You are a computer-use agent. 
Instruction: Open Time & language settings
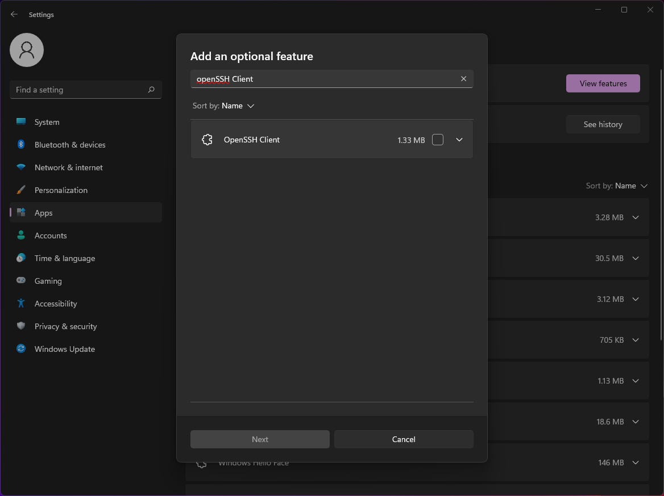(x=85, y=258)
